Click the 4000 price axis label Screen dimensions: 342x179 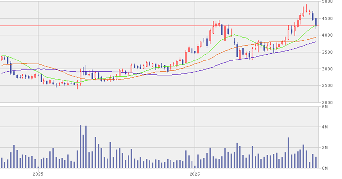point(327,35)
